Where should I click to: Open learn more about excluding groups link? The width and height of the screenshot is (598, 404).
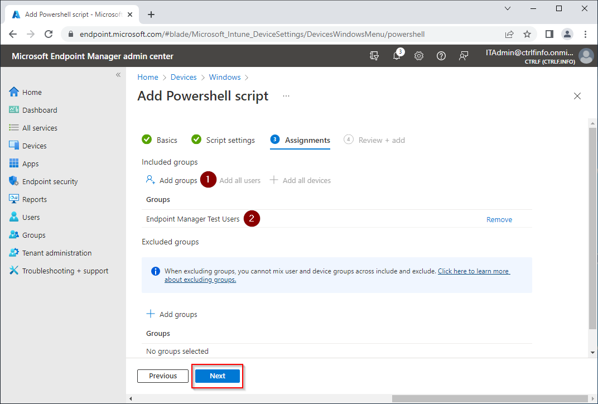click(473, 271)
